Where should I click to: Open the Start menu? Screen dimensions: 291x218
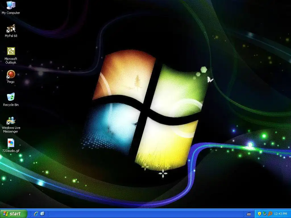[14, 214]
